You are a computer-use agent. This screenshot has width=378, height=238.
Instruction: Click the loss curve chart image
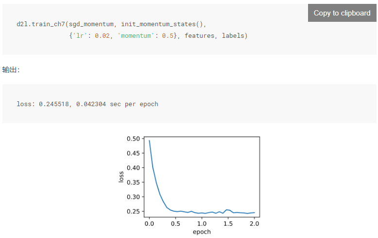click(189, 185)
